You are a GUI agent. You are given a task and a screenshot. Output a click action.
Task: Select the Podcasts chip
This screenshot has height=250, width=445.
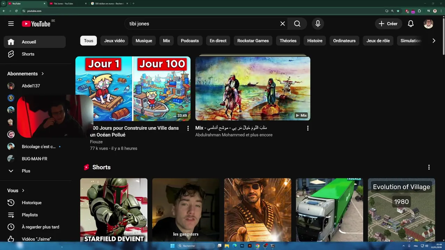(x=190, y=41)
